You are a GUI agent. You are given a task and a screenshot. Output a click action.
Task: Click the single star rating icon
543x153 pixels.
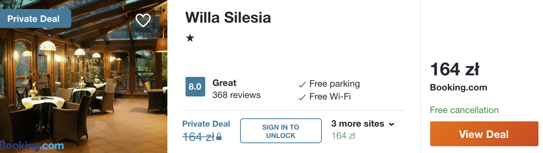pos(190,38)
